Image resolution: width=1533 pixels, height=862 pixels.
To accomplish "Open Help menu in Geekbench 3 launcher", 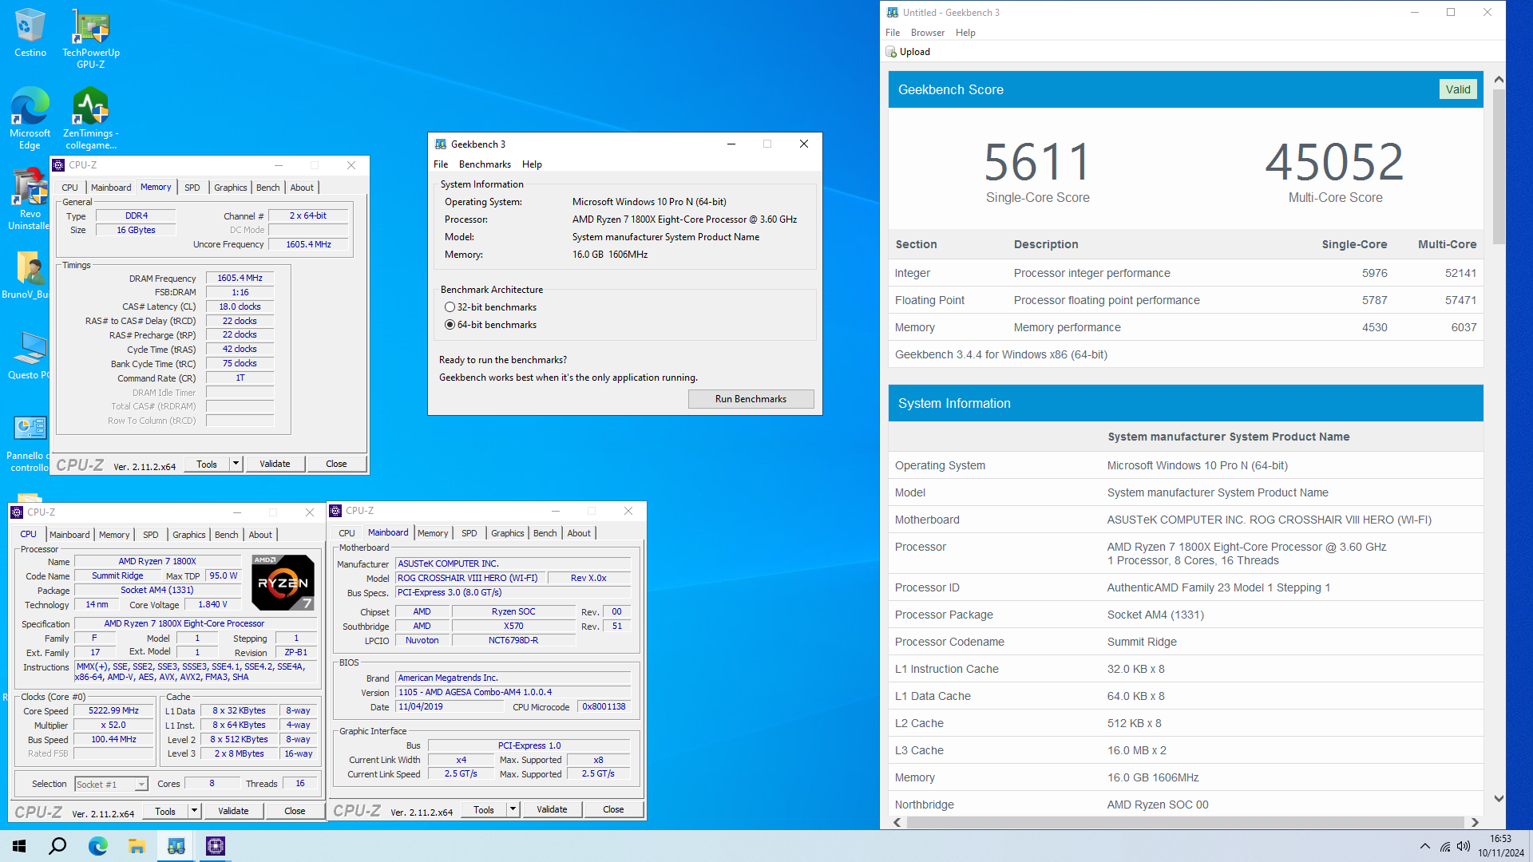I will 532,164.
